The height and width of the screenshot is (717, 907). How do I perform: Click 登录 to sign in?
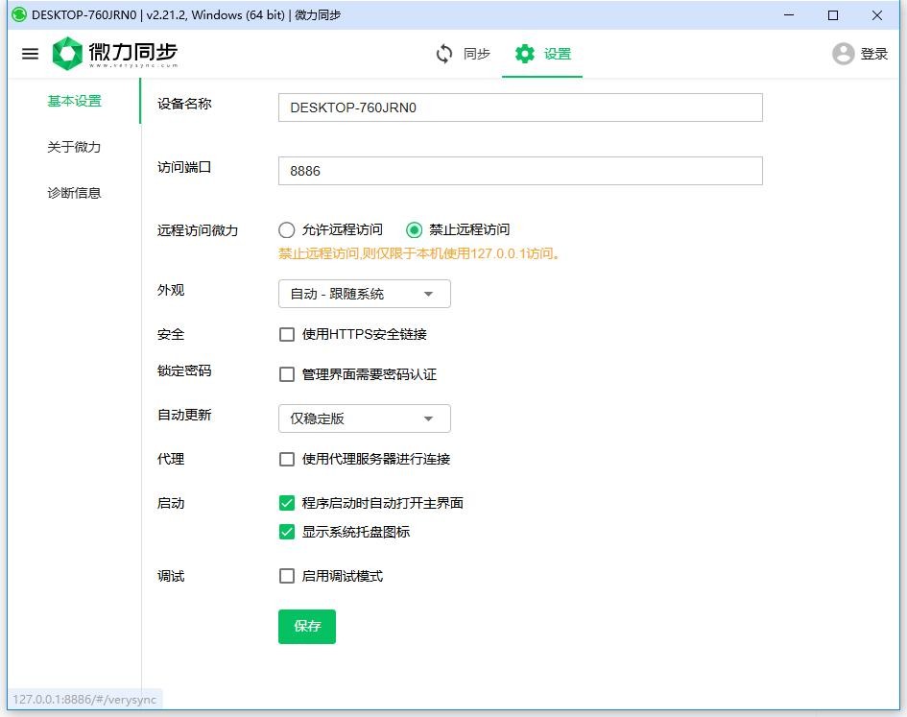873,54
